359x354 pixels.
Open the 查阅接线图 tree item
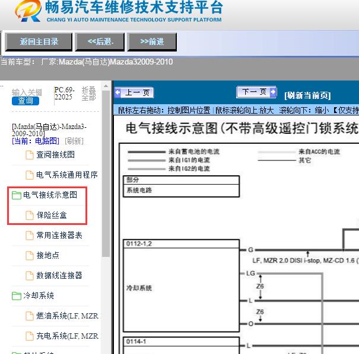pos(55,155)
